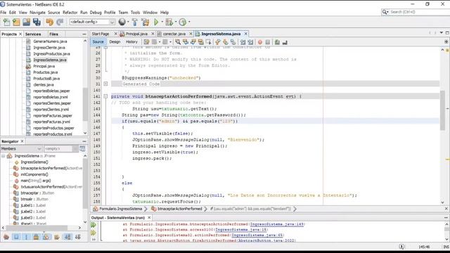450x253 pixels.
Task: Click green Re-run arrow in Output panel
Action: point(94,225)
